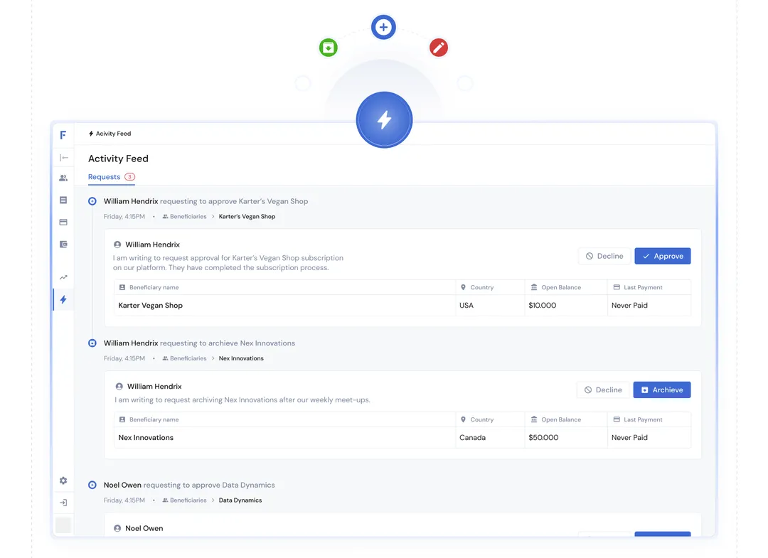
Task: Click timeline marker for Nex Innovations request
Action: click(x=92, y=343)
